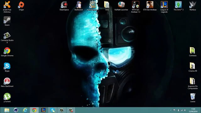Select the Camtasia folder on desktop
The image size is (201, 113).
click(x=193, y=52)
